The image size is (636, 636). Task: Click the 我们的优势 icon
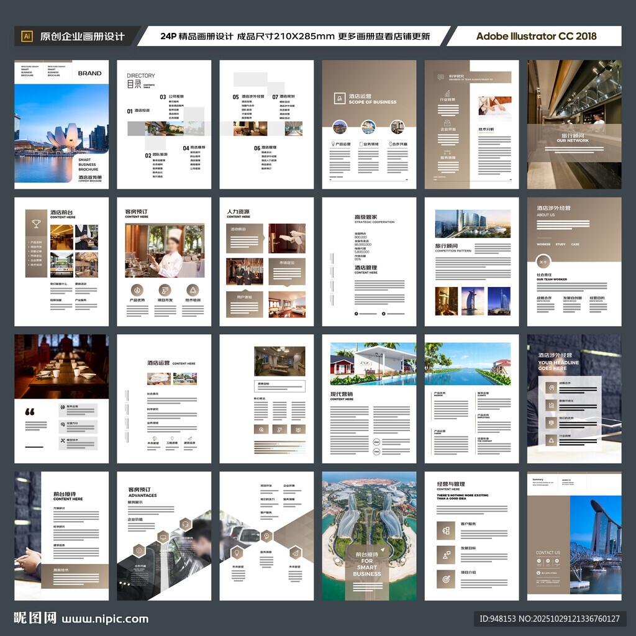pos(552,422)
